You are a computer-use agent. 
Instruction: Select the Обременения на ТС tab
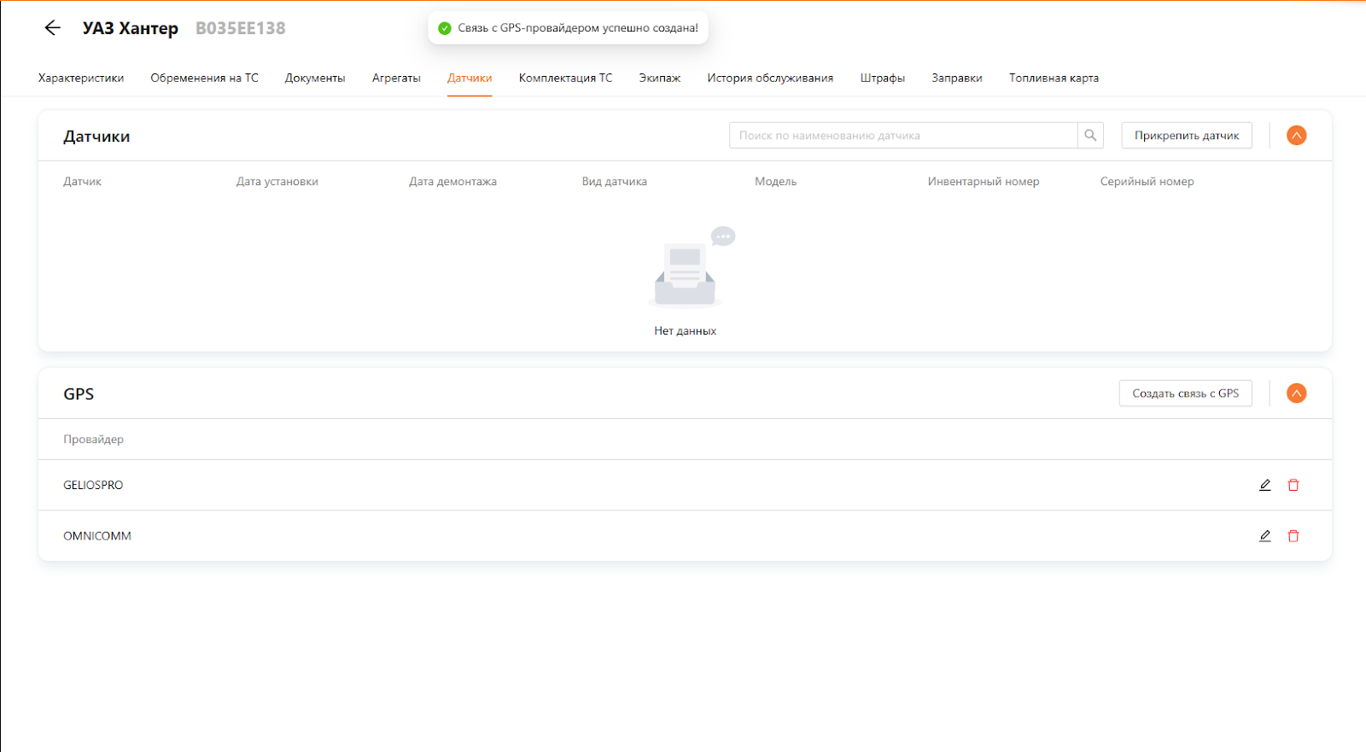pos(204,78)
